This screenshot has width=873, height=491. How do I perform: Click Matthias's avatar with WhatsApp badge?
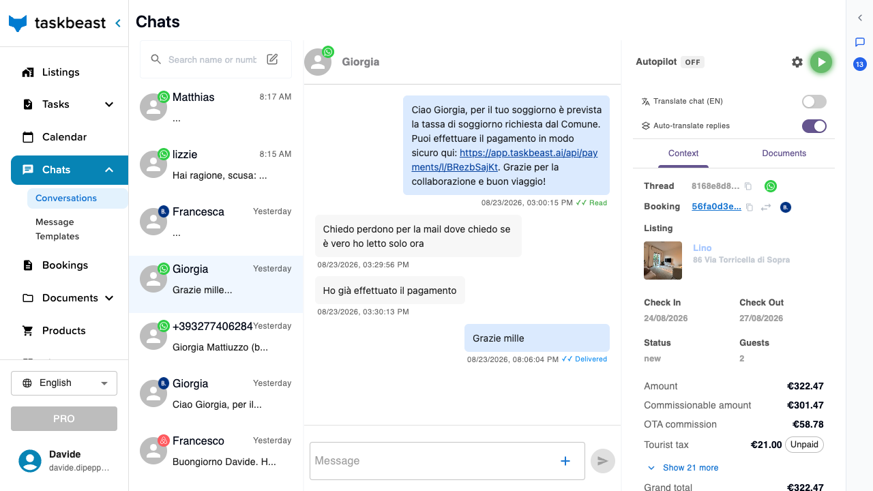(x=153, y=107)
